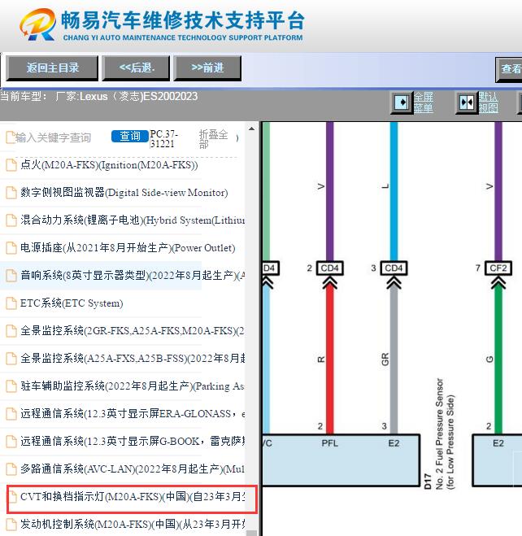The image size is (522, 536).
Task: Click document icon beside 音响系统
Action: [x=11, y=276]
